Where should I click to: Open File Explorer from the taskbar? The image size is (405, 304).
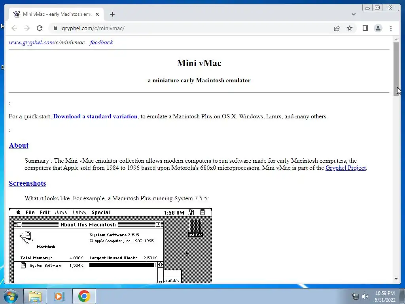click(x=35, y=296)
